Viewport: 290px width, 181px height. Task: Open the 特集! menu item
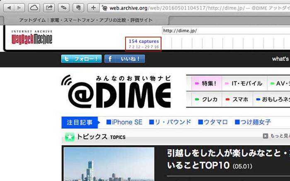[x=207, y=83]
